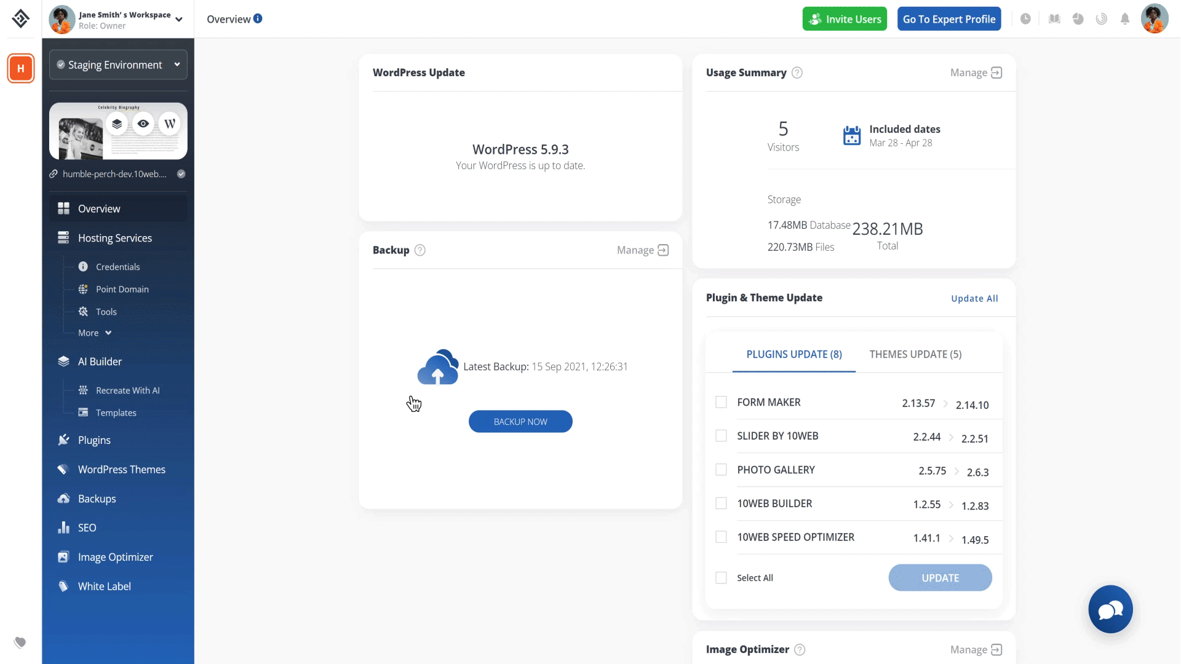Click the BACKUP NOW button

click(520, 422)
